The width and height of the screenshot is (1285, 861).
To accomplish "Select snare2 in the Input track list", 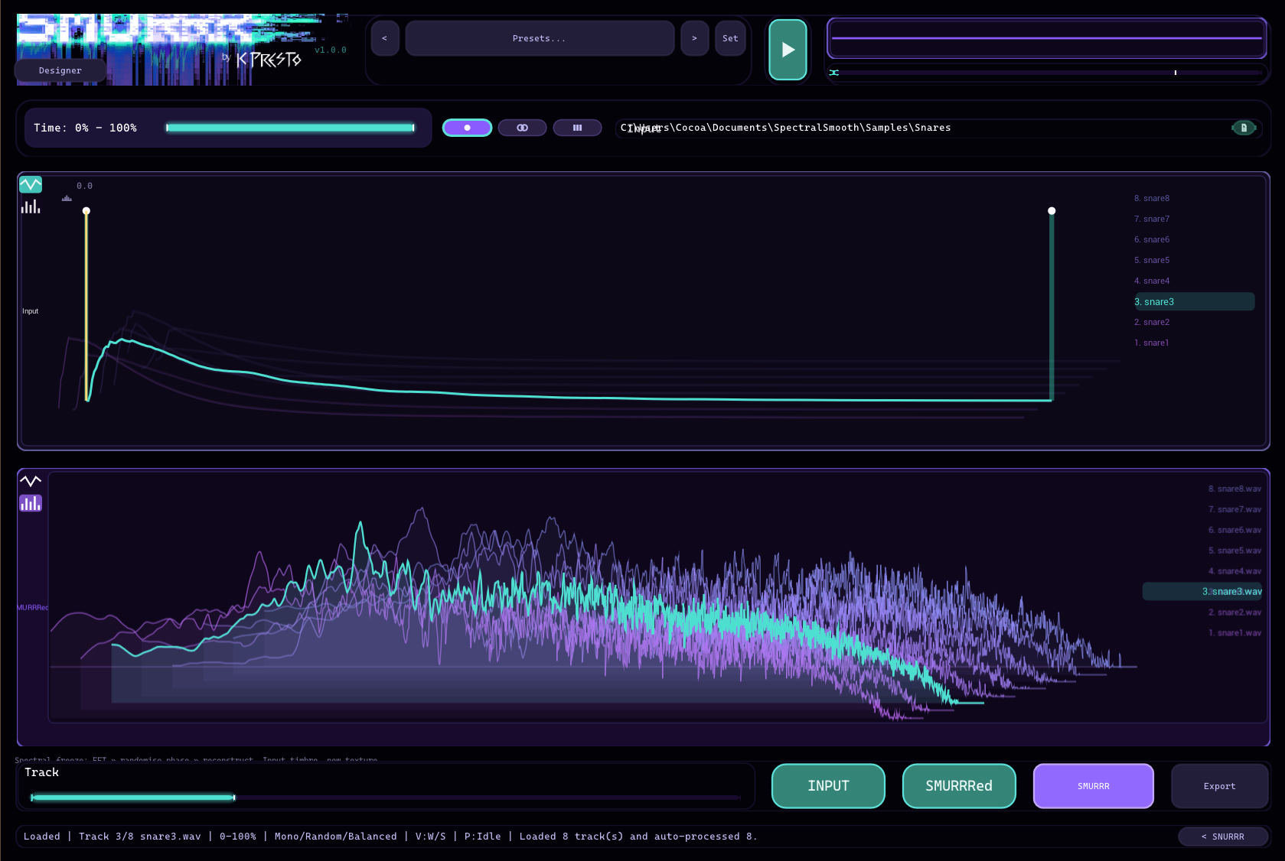I will point(1152,322).
